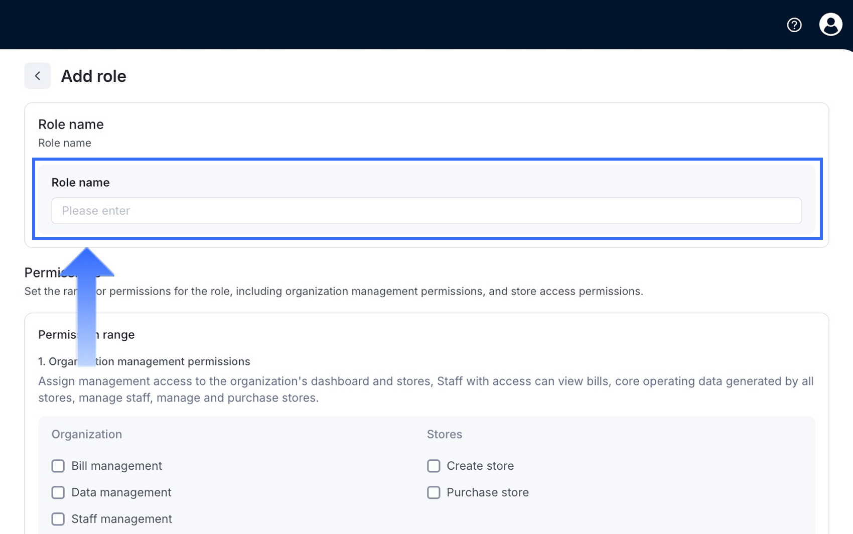Click the Role name card title at top
The image size is (853, 534).
[71, 124]
